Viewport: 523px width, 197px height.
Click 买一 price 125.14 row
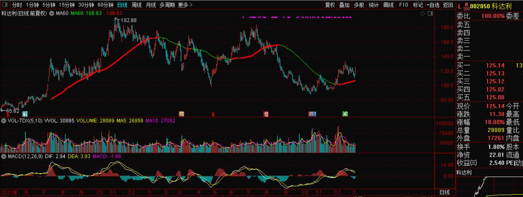click(489, 65)
